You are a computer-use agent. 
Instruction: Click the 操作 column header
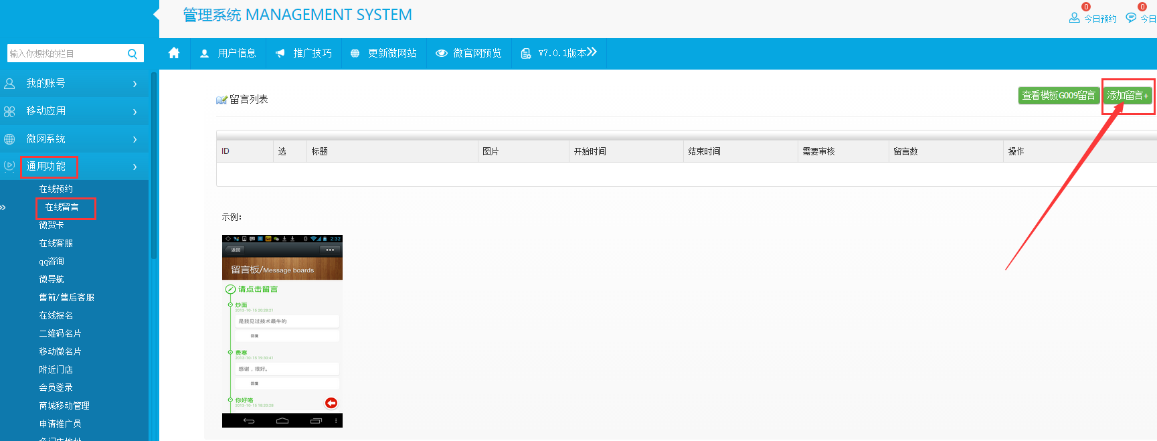click(1080, 152)
